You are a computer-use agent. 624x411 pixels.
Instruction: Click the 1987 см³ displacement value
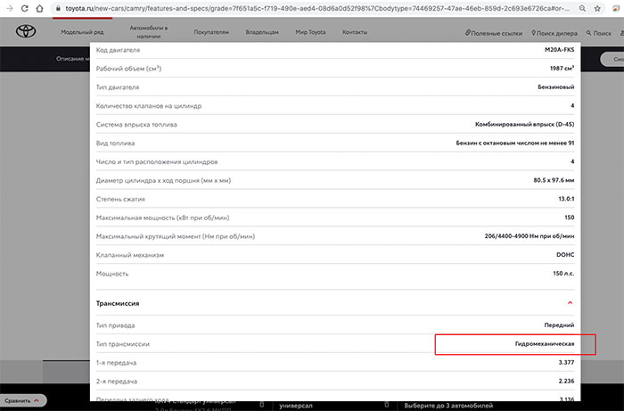click(x=562, y=69)
